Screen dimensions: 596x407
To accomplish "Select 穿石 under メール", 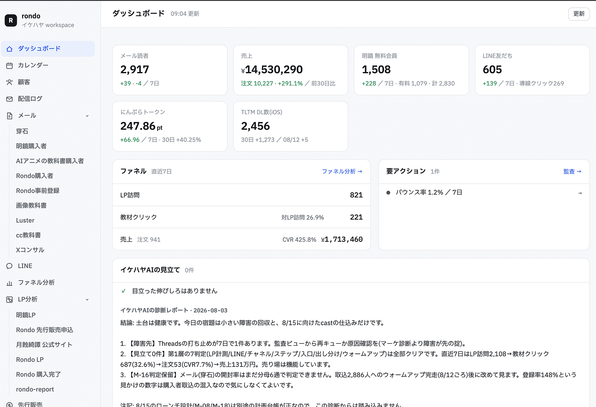I will tap(22, 131).
